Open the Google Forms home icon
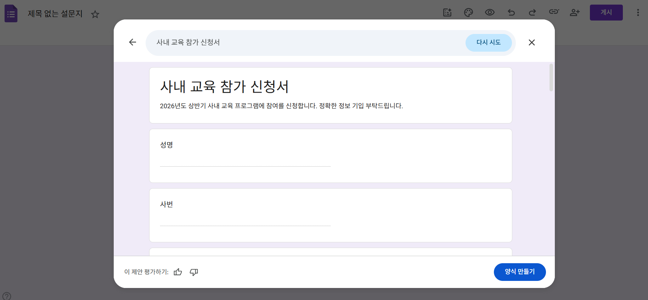 (x=11, y=13)
